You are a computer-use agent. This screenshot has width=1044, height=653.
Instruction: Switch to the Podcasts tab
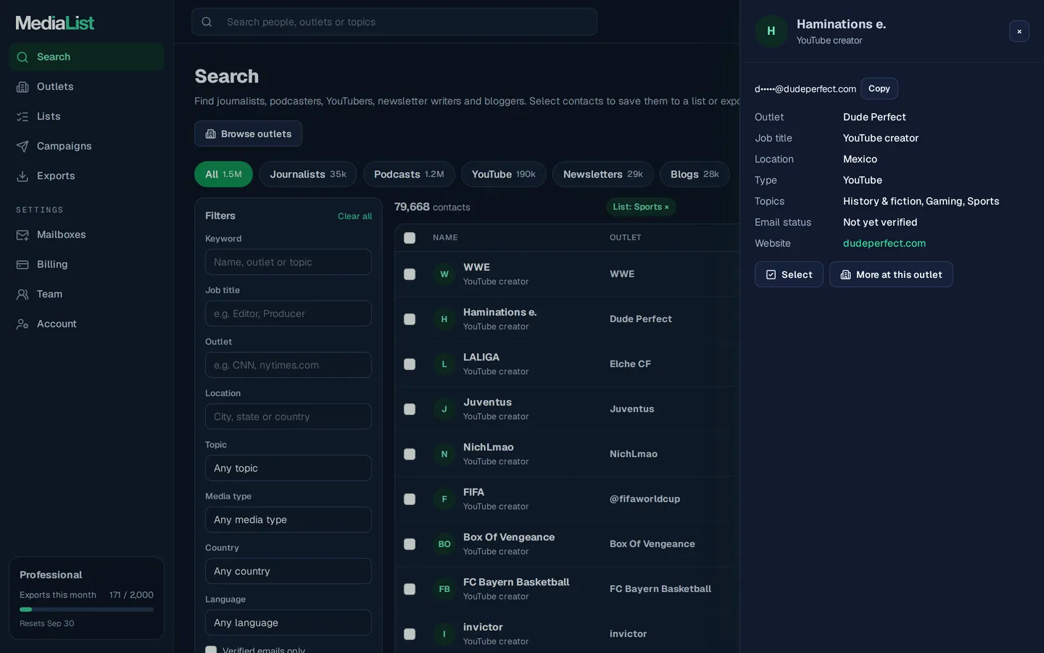click(409, 174)
